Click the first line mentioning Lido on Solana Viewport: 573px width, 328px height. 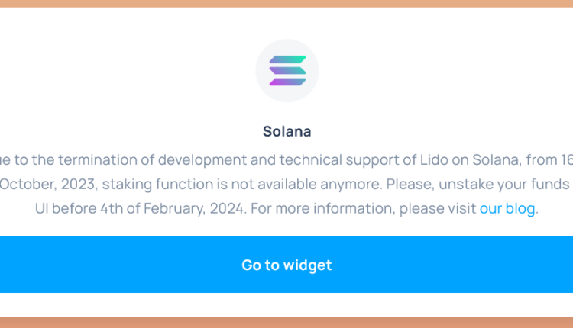286,159
